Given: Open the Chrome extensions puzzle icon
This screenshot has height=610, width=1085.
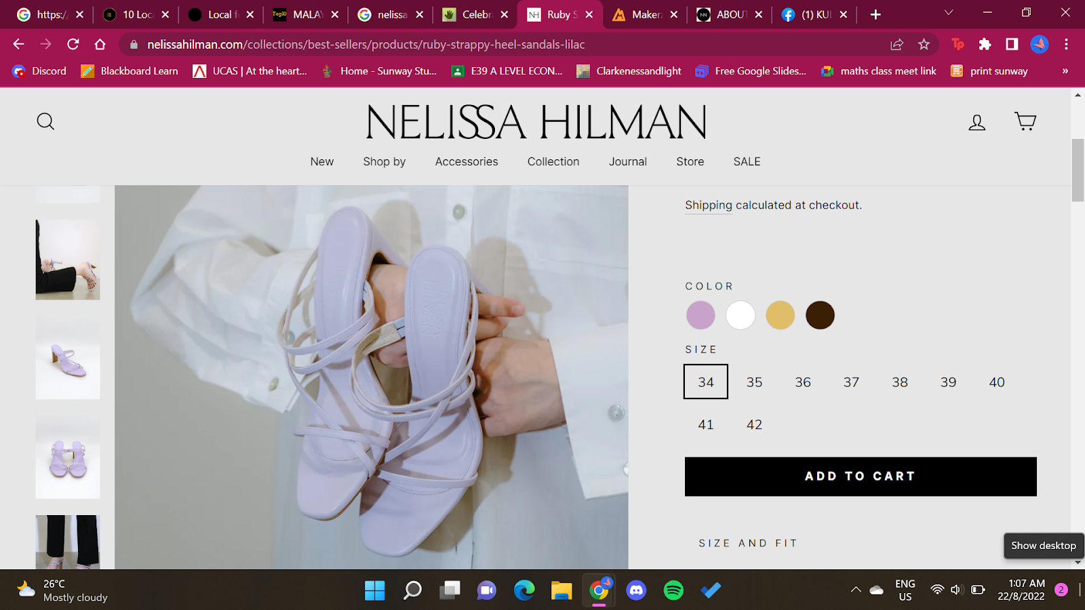Looking at the screenshot, I should [985, 44].
